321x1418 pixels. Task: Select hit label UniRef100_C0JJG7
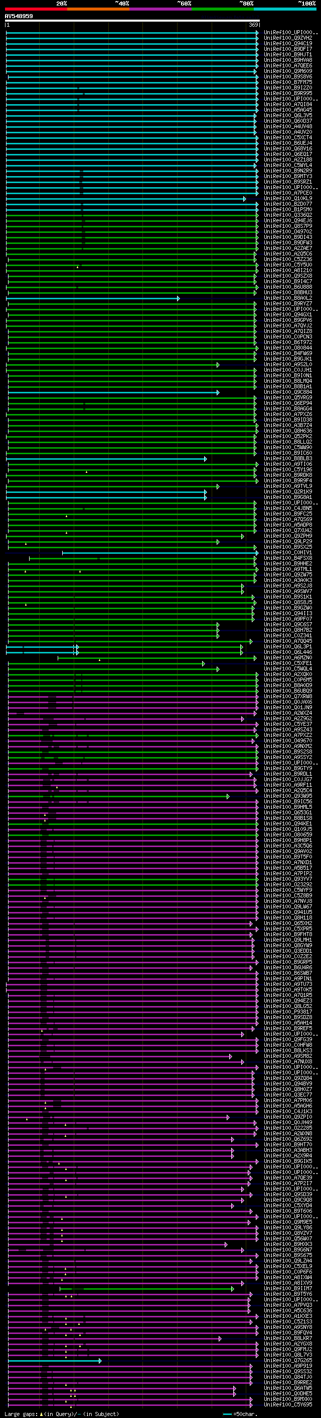click(288, 780)
